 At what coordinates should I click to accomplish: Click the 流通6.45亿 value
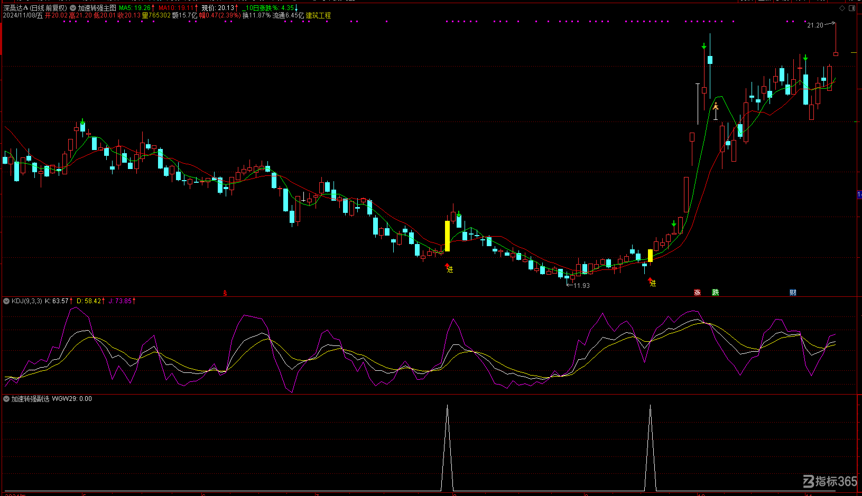coord(288,16)
